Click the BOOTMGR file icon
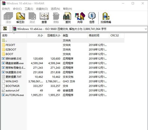148x130 pixels. tap(4, 86)
